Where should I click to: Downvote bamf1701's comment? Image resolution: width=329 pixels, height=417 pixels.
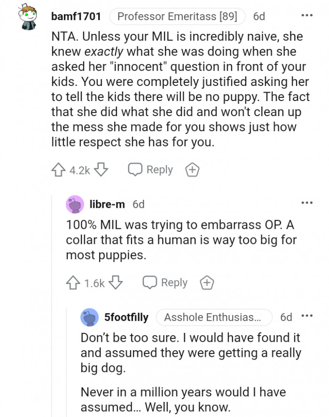(102, 170)
